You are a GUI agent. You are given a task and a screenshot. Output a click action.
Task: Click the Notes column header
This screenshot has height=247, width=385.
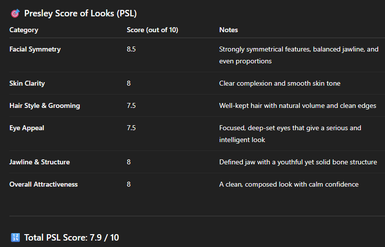coord(229,30)
